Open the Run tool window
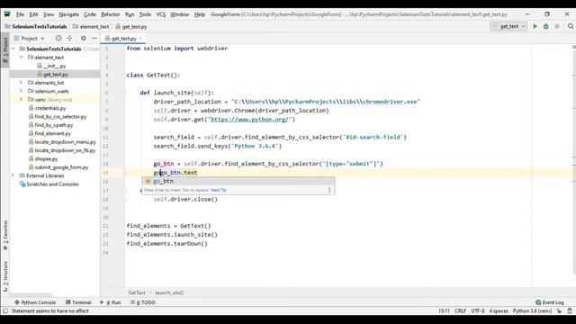 pos(111,302)
